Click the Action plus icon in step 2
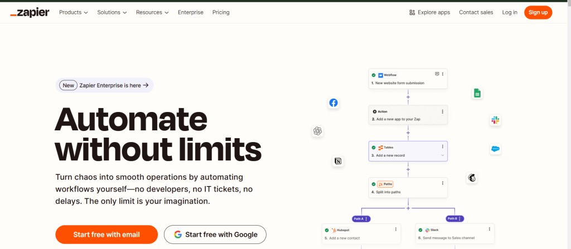 pyautogui.click(x=374, y=111)
